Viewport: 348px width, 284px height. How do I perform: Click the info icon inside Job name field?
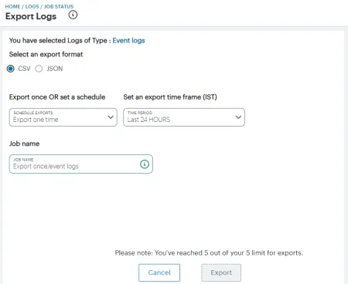click(145, 164)
